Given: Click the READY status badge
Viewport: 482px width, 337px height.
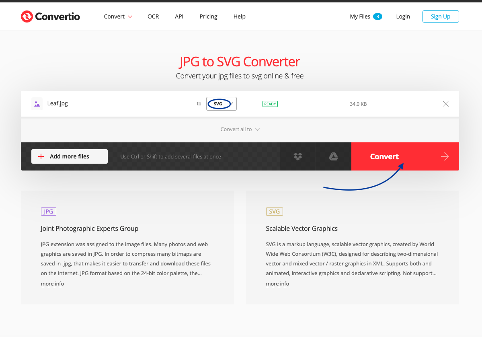Looking at the screenshot, I should 270,104.
